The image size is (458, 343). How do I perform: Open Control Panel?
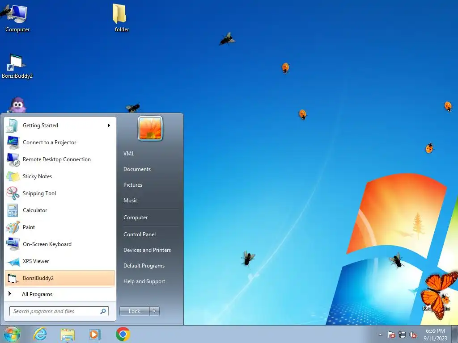[x=140, y=234]
